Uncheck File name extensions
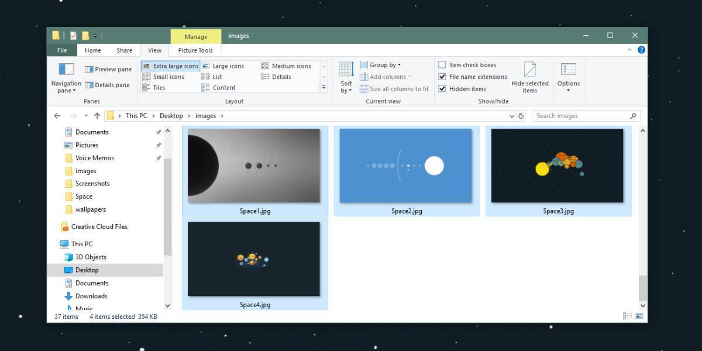 tap(442, 77)
